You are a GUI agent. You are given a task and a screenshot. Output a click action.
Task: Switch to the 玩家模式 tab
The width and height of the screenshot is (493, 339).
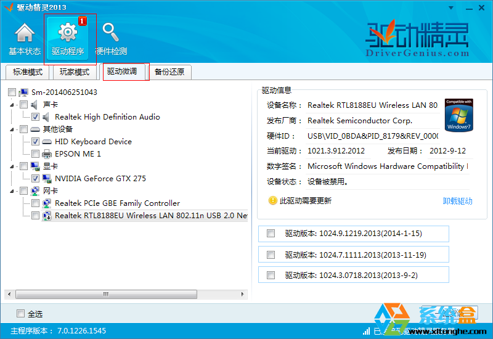(x=75, y=72)
